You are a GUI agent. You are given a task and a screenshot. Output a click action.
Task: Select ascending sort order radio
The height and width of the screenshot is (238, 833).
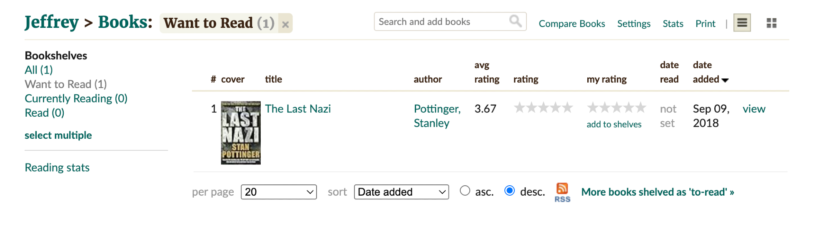[465, 191]
